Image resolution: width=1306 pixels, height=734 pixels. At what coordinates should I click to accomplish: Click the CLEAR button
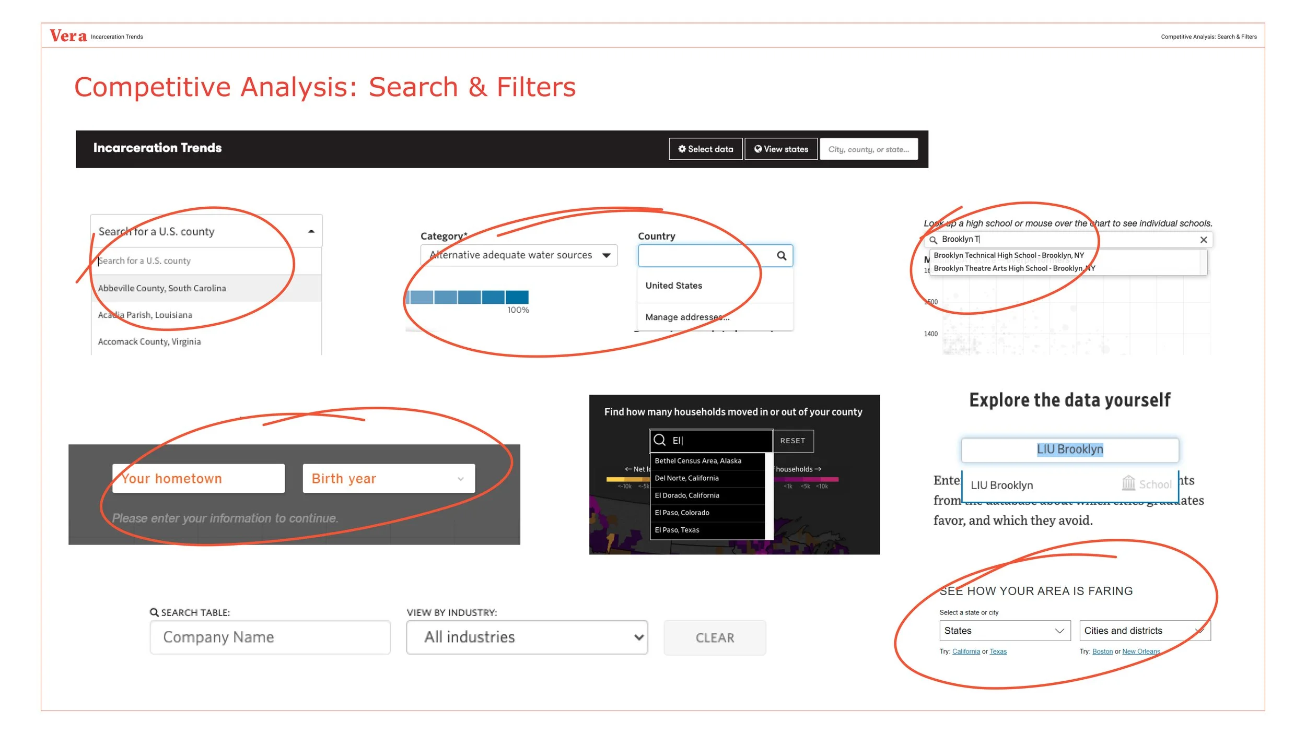point(714,637)
